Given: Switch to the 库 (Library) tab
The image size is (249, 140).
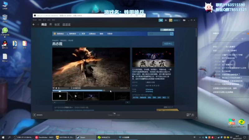Looking at the screenshot, I should tap(50, 25).
